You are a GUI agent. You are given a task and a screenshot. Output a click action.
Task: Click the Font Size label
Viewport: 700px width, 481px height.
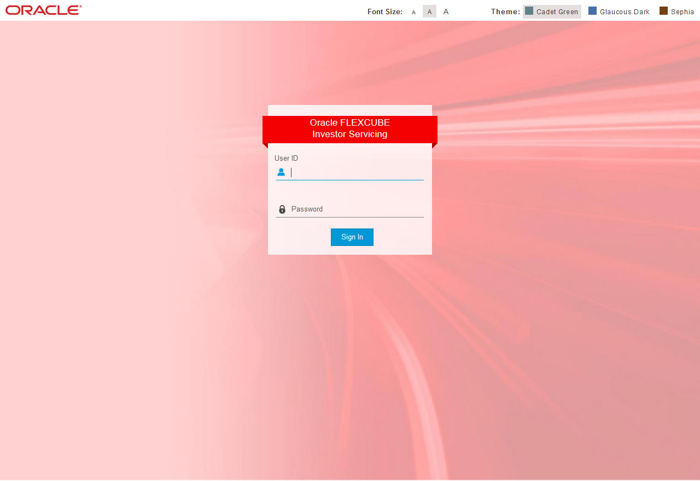coord(385,12)
